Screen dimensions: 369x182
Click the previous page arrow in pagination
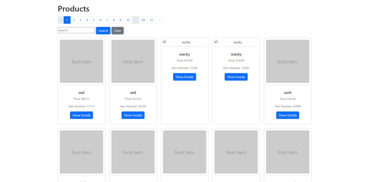[61, 20]
